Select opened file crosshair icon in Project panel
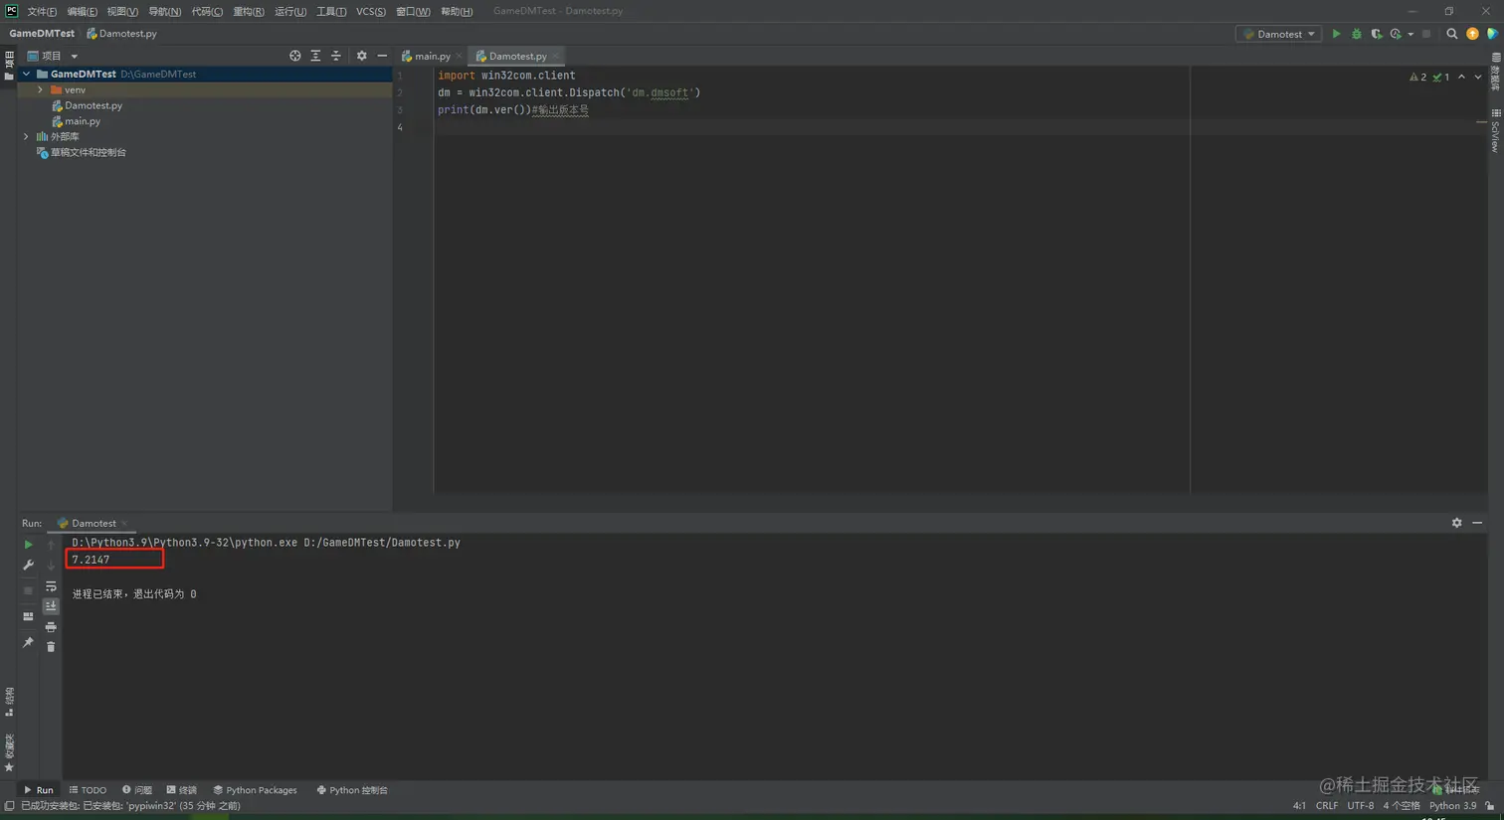This screenshot has width=1504, height=820. pyautogui.click(x=294, y=56)
